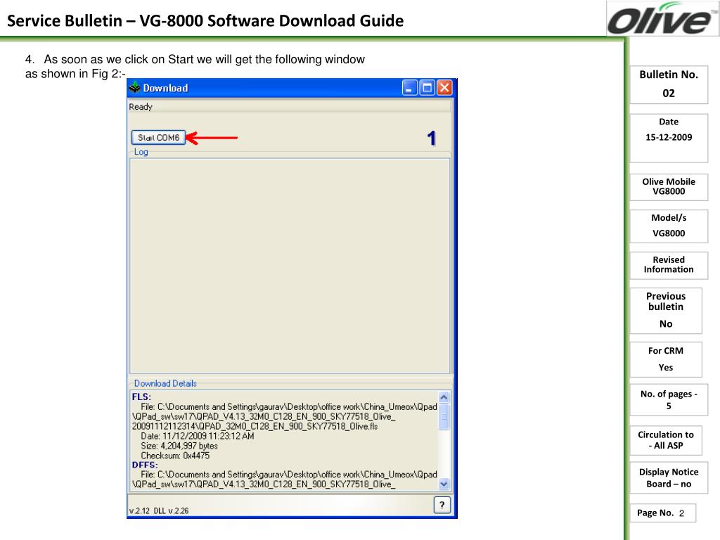
Task: Click the Size: 4,204,997 bytes line
Action: tap(179, 446)
